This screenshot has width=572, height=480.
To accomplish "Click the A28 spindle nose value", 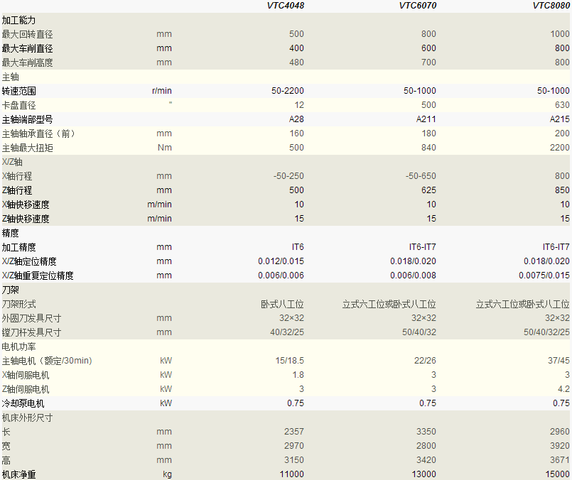I will click(x=296, y=119).
